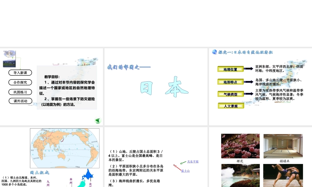Select the text (1)领土由北海道、本州
The image size is (312, 187).
(22, 181)
